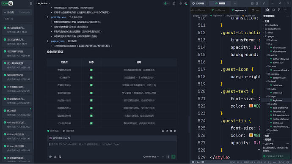Switch to the code editor tab in the right panel
The width and height of the screenshot is (292, 164).
(x=220, y=3)
